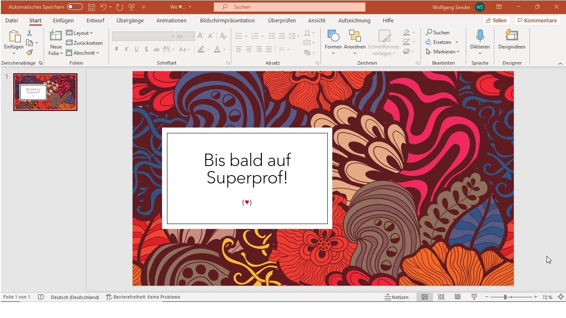Viewport: 566px width, 318px height.
Task: Decrease list indent level
Action: (272, 36)
